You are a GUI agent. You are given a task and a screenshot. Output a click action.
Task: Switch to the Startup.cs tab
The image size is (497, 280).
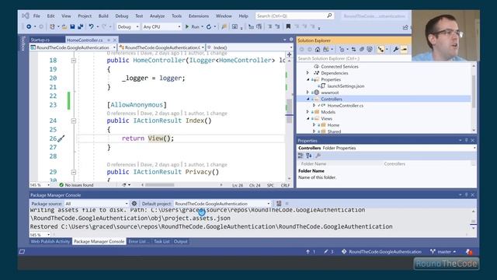pyautogui.click(x=40, y=40)
